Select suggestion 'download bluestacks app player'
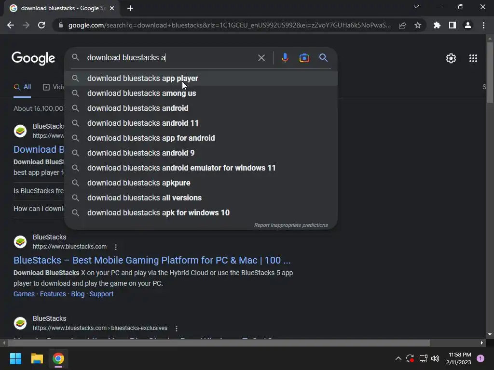Image resolution: width=494 pixels, height=370 pixels. pos(201,79)
